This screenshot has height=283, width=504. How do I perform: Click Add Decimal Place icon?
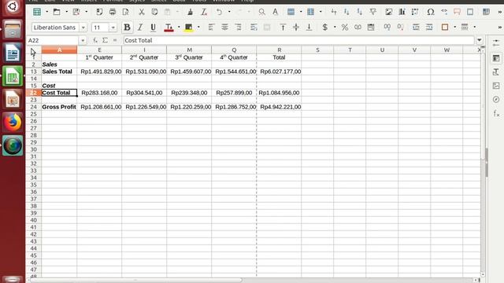[387, 28]
